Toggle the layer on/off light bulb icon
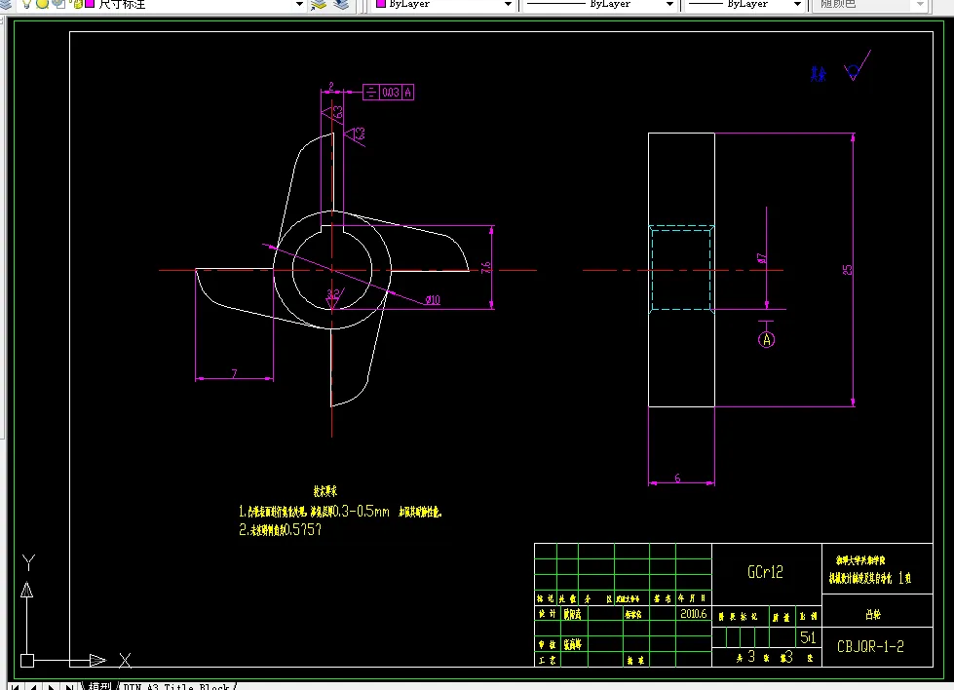Viewport: 954px width, 690px height. (26, 4)
